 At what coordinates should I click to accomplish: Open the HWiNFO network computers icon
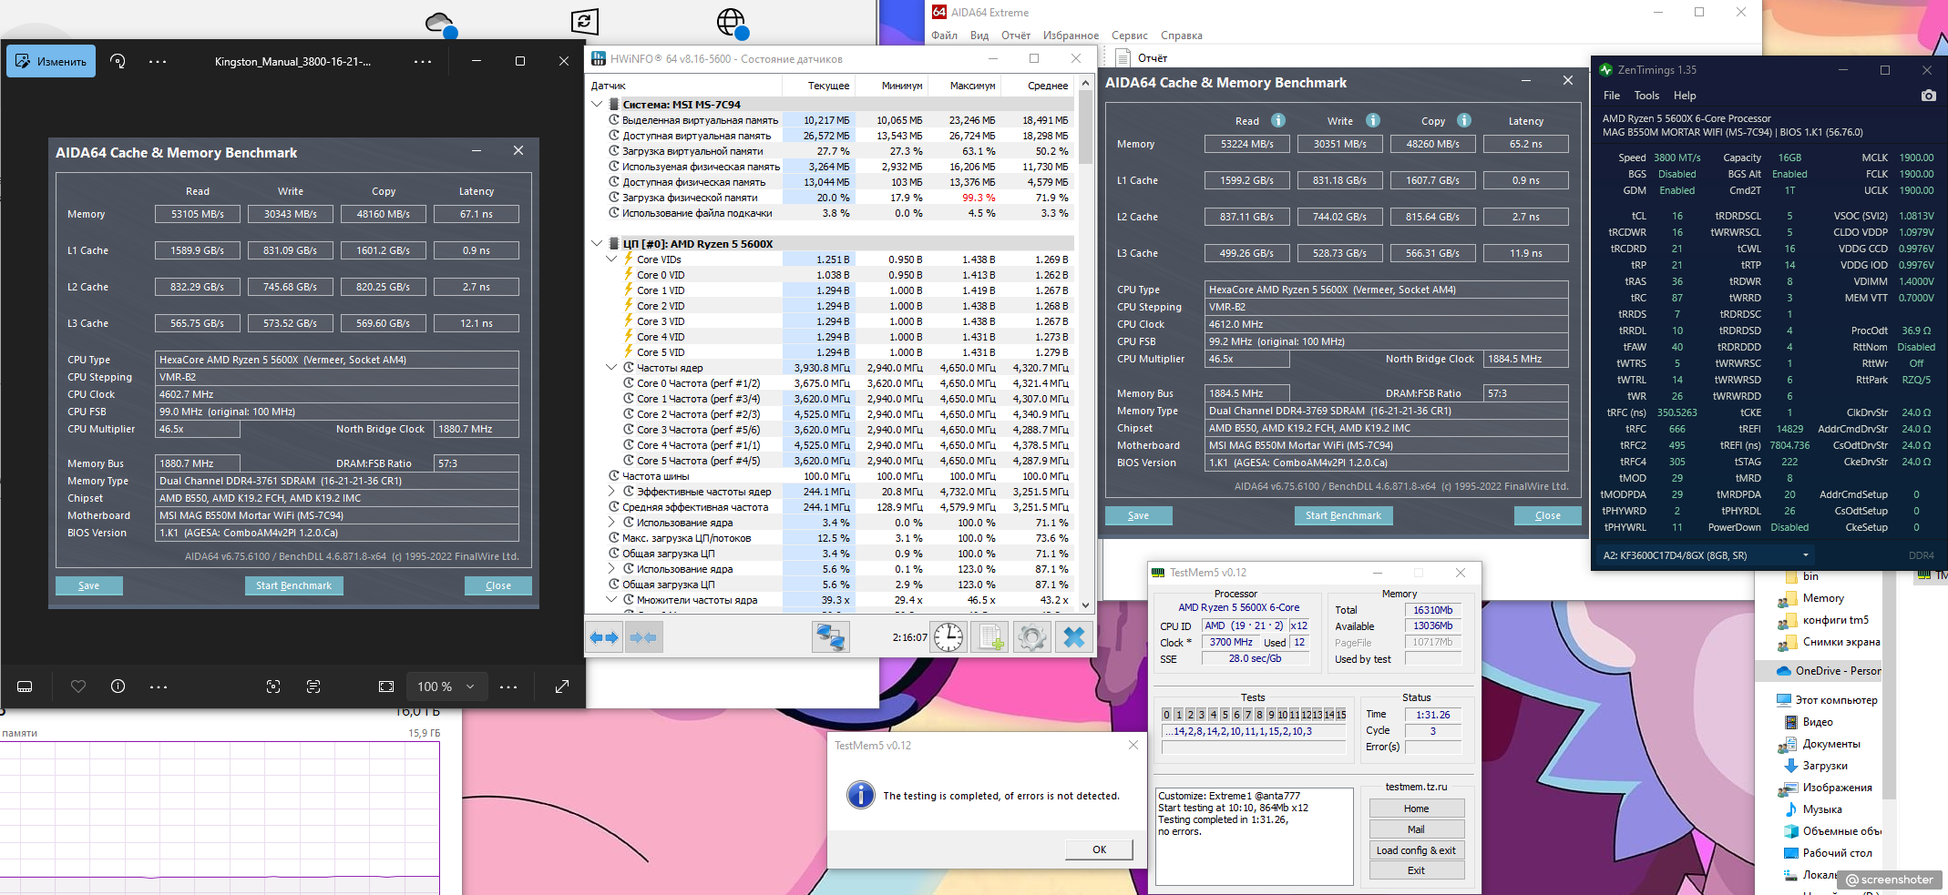click(x=830, y=637)
